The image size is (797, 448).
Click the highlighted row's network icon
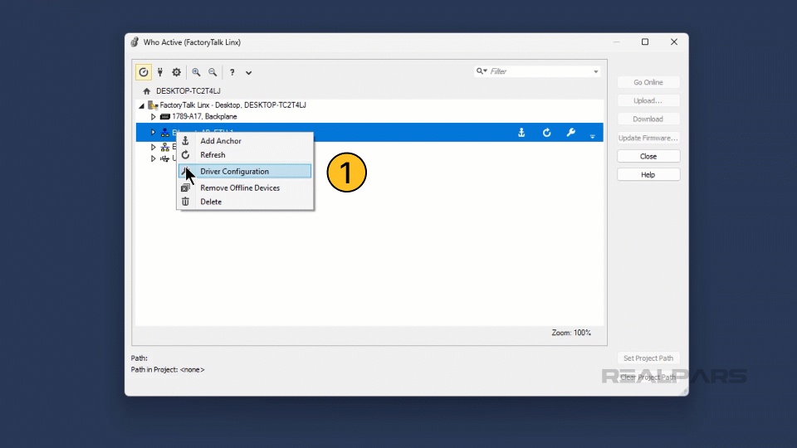(x=164, y=133)
